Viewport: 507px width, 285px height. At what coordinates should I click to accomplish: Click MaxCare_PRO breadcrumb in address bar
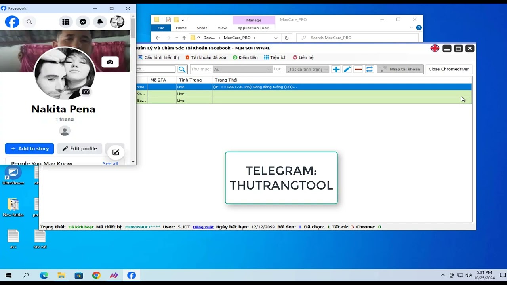237,38
